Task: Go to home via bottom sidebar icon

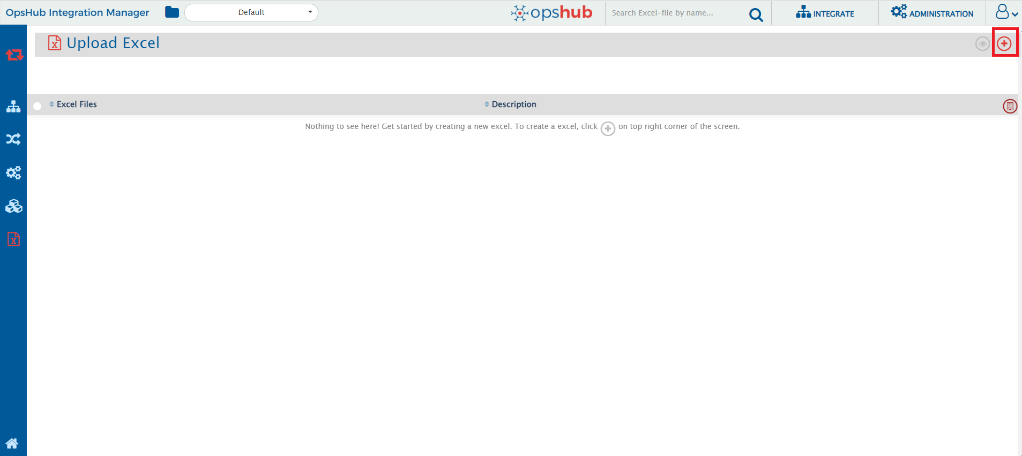Action: click(x=12, y=443)
